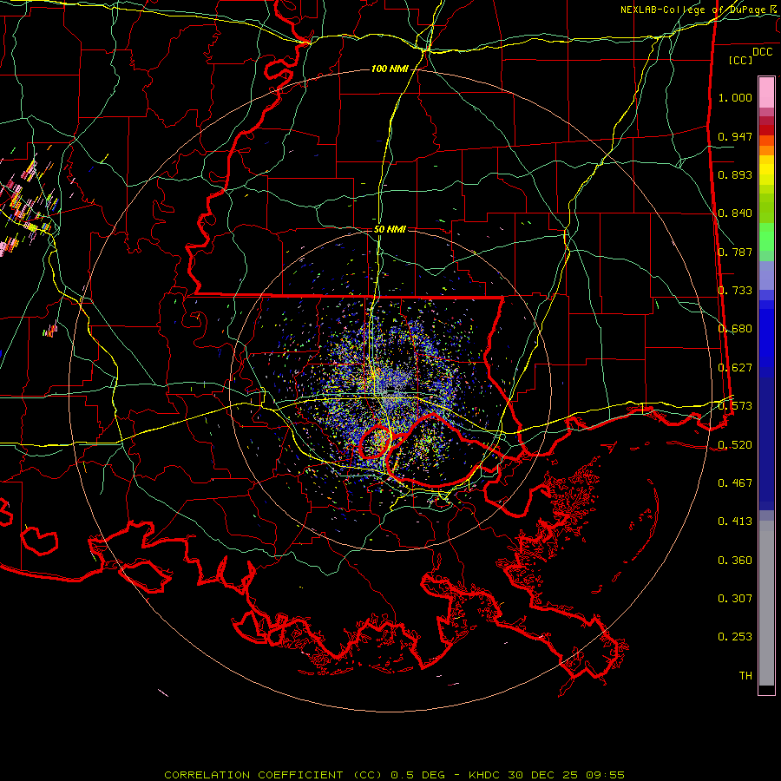
Task: Pick the red color bar segment
Action: (x=766, y=130)
